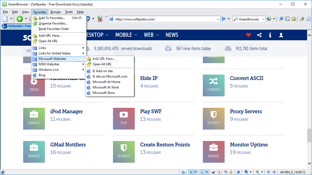Expand Links for United States folder

[59, 53]
